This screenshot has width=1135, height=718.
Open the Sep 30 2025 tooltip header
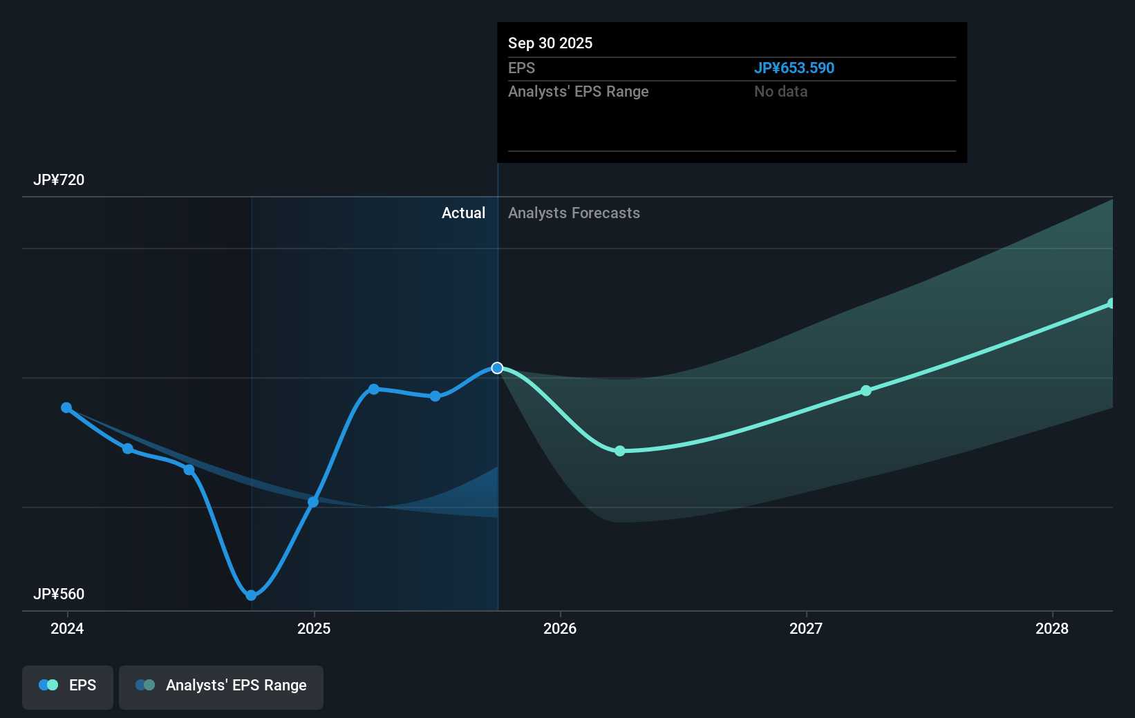550,43
